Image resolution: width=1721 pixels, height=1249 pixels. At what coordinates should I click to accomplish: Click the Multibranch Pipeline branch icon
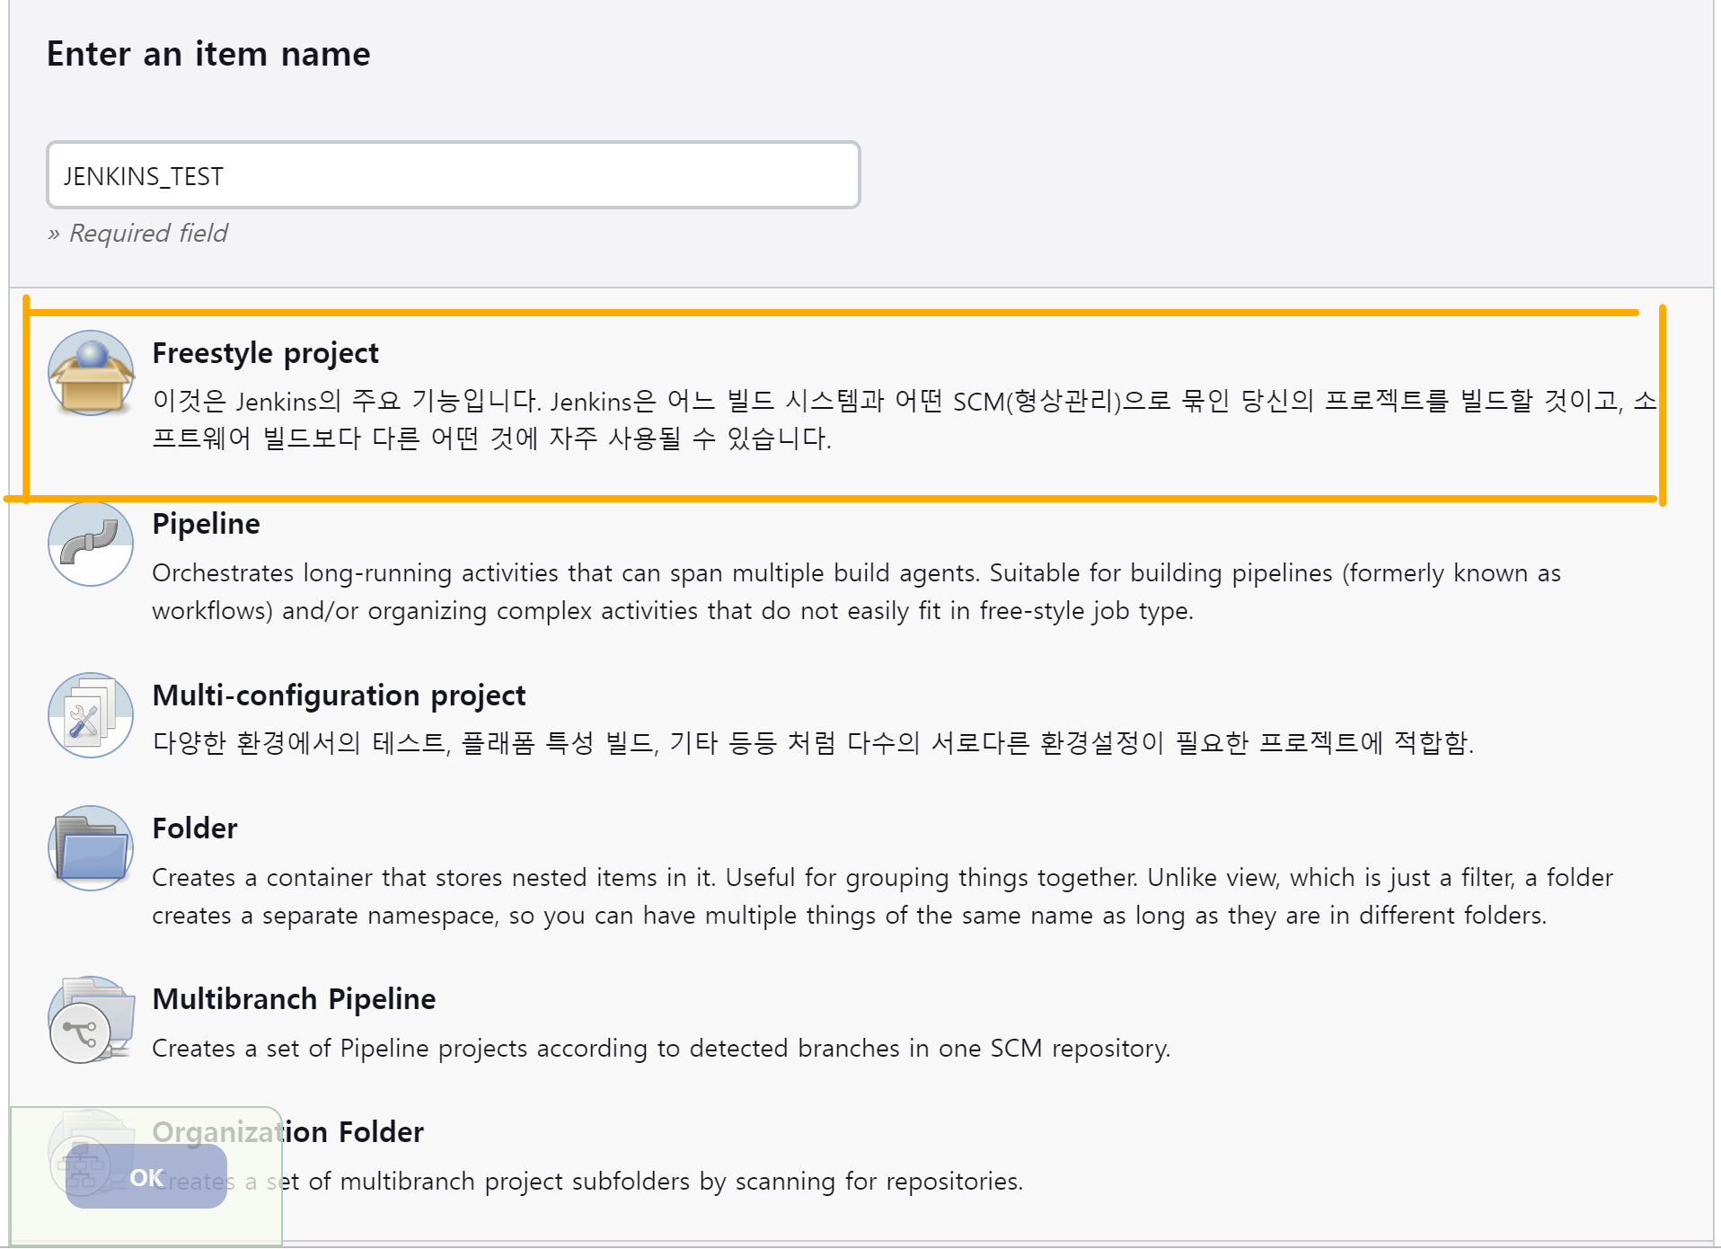pyautogui.click(x=91, y=1019)
